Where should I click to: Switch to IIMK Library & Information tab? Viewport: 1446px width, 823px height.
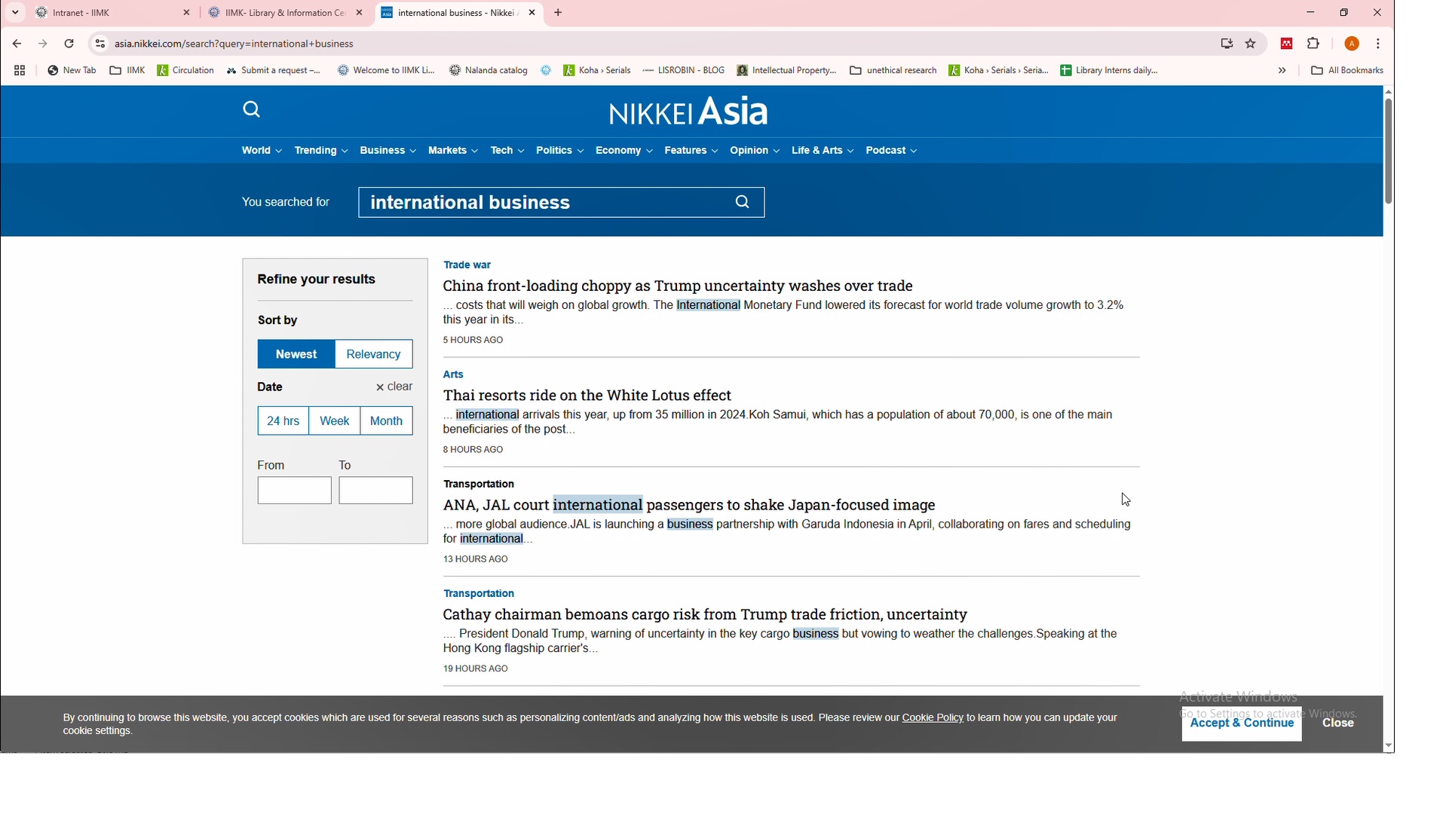279,13
